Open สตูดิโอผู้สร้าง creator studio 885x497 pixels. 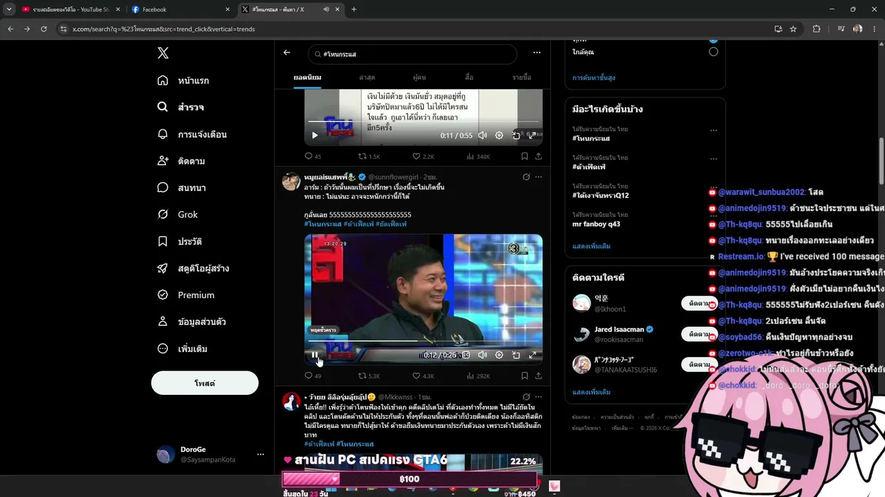click(194, 269)
